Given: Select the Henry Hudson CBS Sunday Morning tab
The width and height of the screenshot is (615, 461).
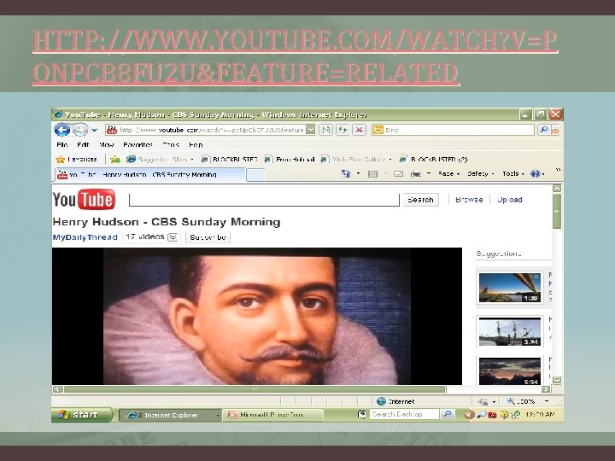Looking at the screenshot, I should tap(149, 174).
